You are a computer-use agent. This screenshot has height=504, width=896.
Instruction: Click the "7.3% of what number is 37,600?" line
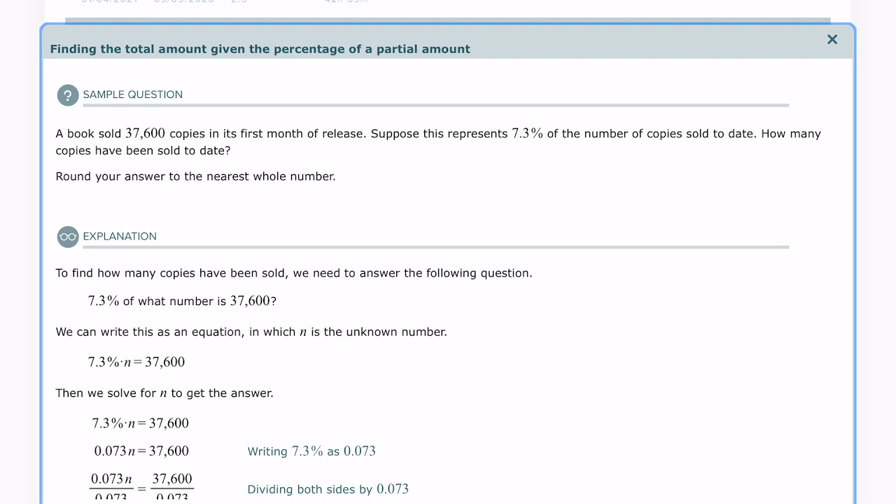click(182, 301)
